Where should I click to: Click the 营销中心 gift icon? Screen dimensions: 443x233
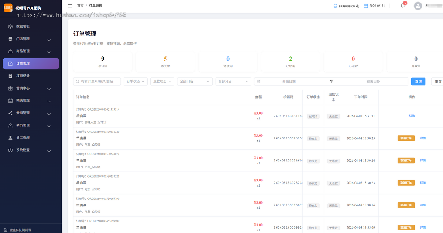(10, 88)
